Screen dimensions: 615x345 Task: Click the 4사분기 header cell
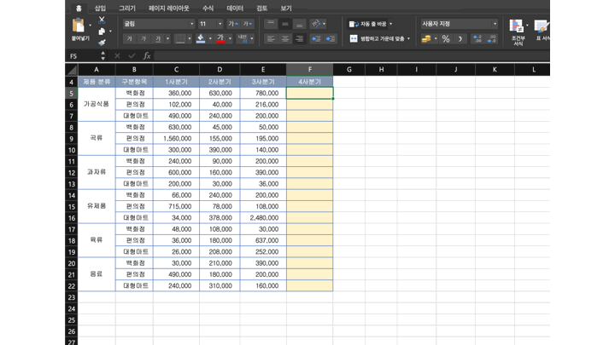click(310, 82)
